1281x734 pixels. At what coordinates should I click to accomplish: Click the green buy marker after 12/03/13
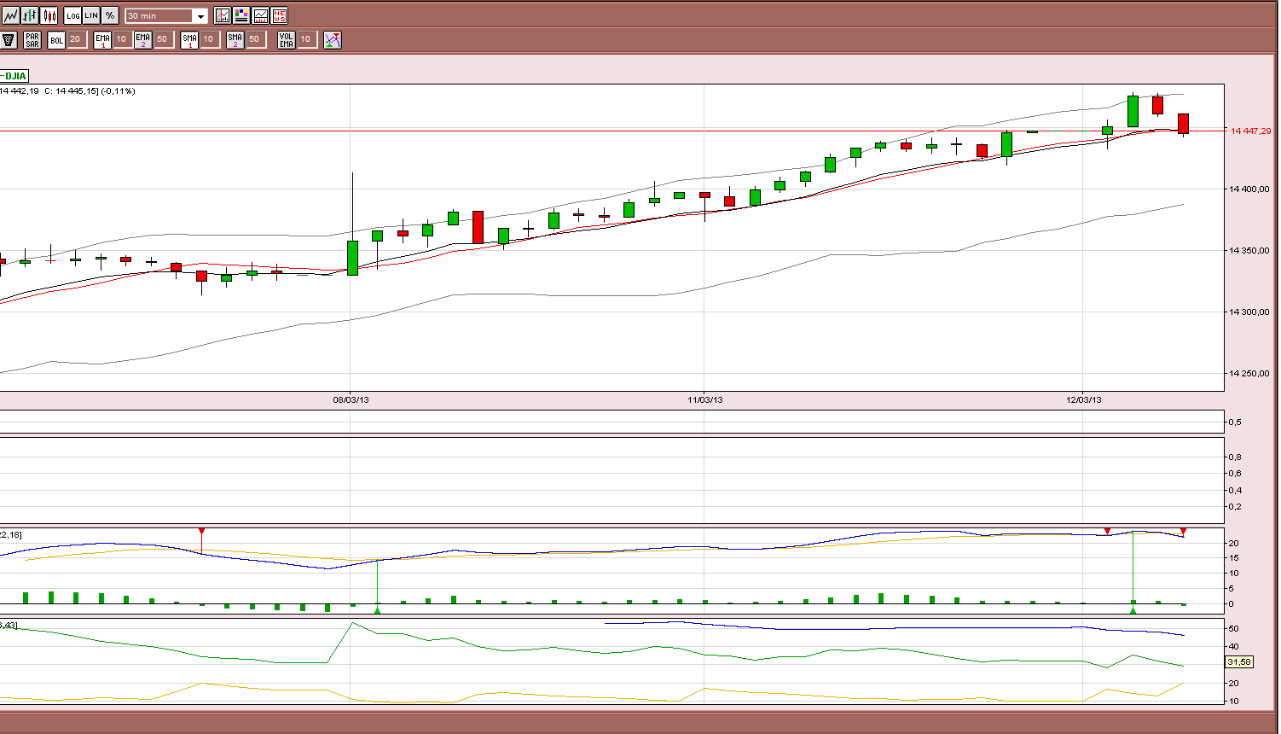(1133, 609)
